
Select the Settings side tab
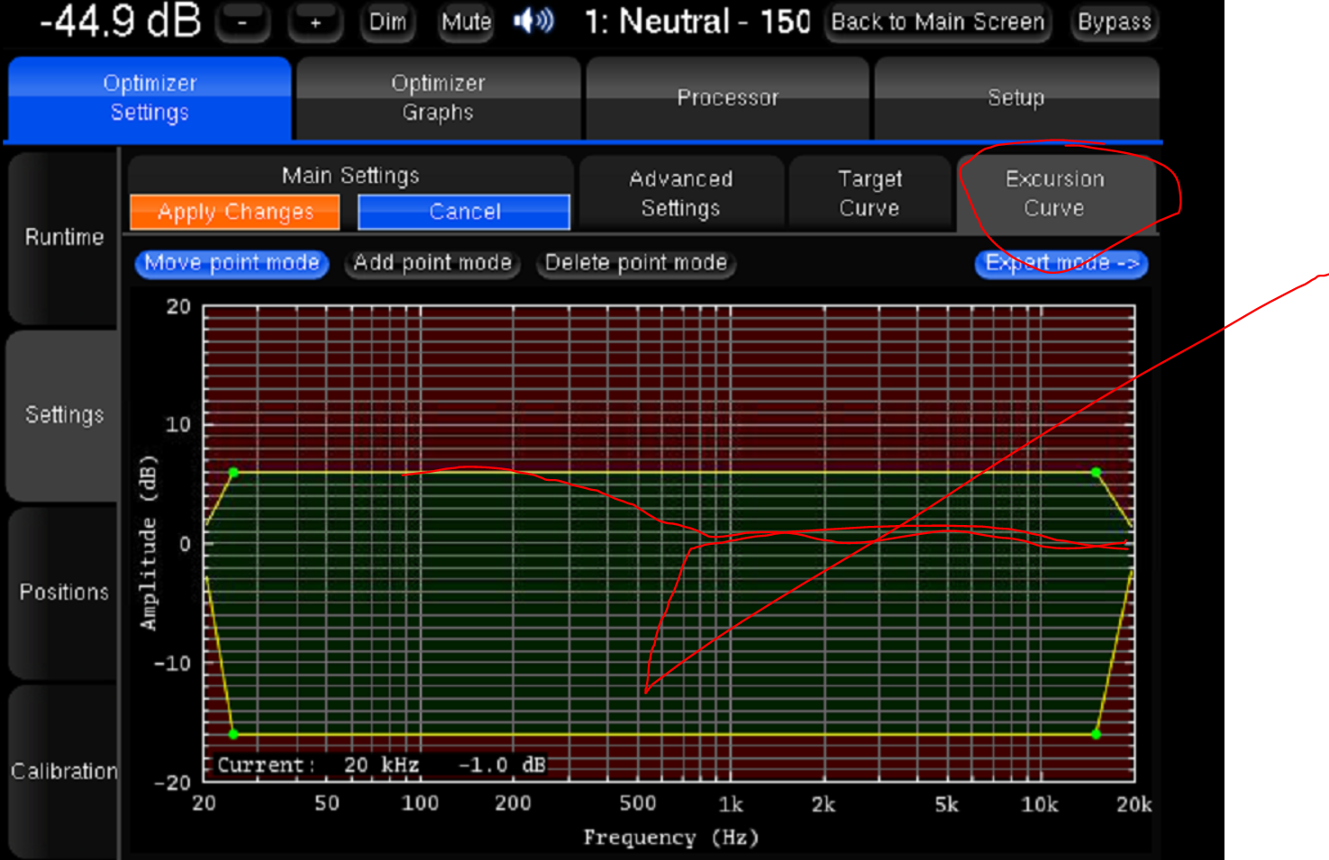point(63,415)
